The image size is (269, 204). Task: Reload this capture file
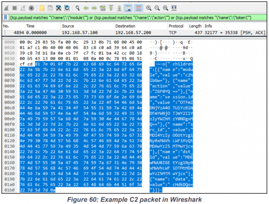coord(67,8)
